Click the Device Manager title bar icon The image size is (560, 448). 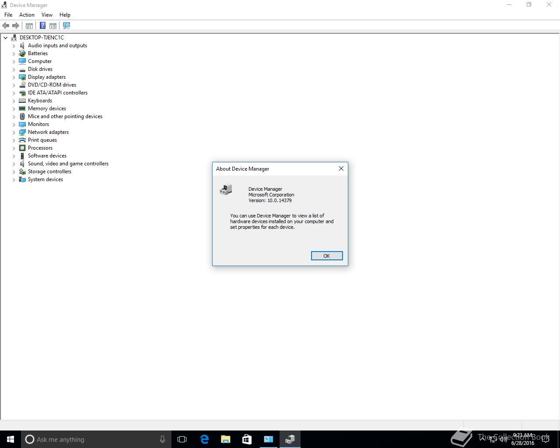4,5
